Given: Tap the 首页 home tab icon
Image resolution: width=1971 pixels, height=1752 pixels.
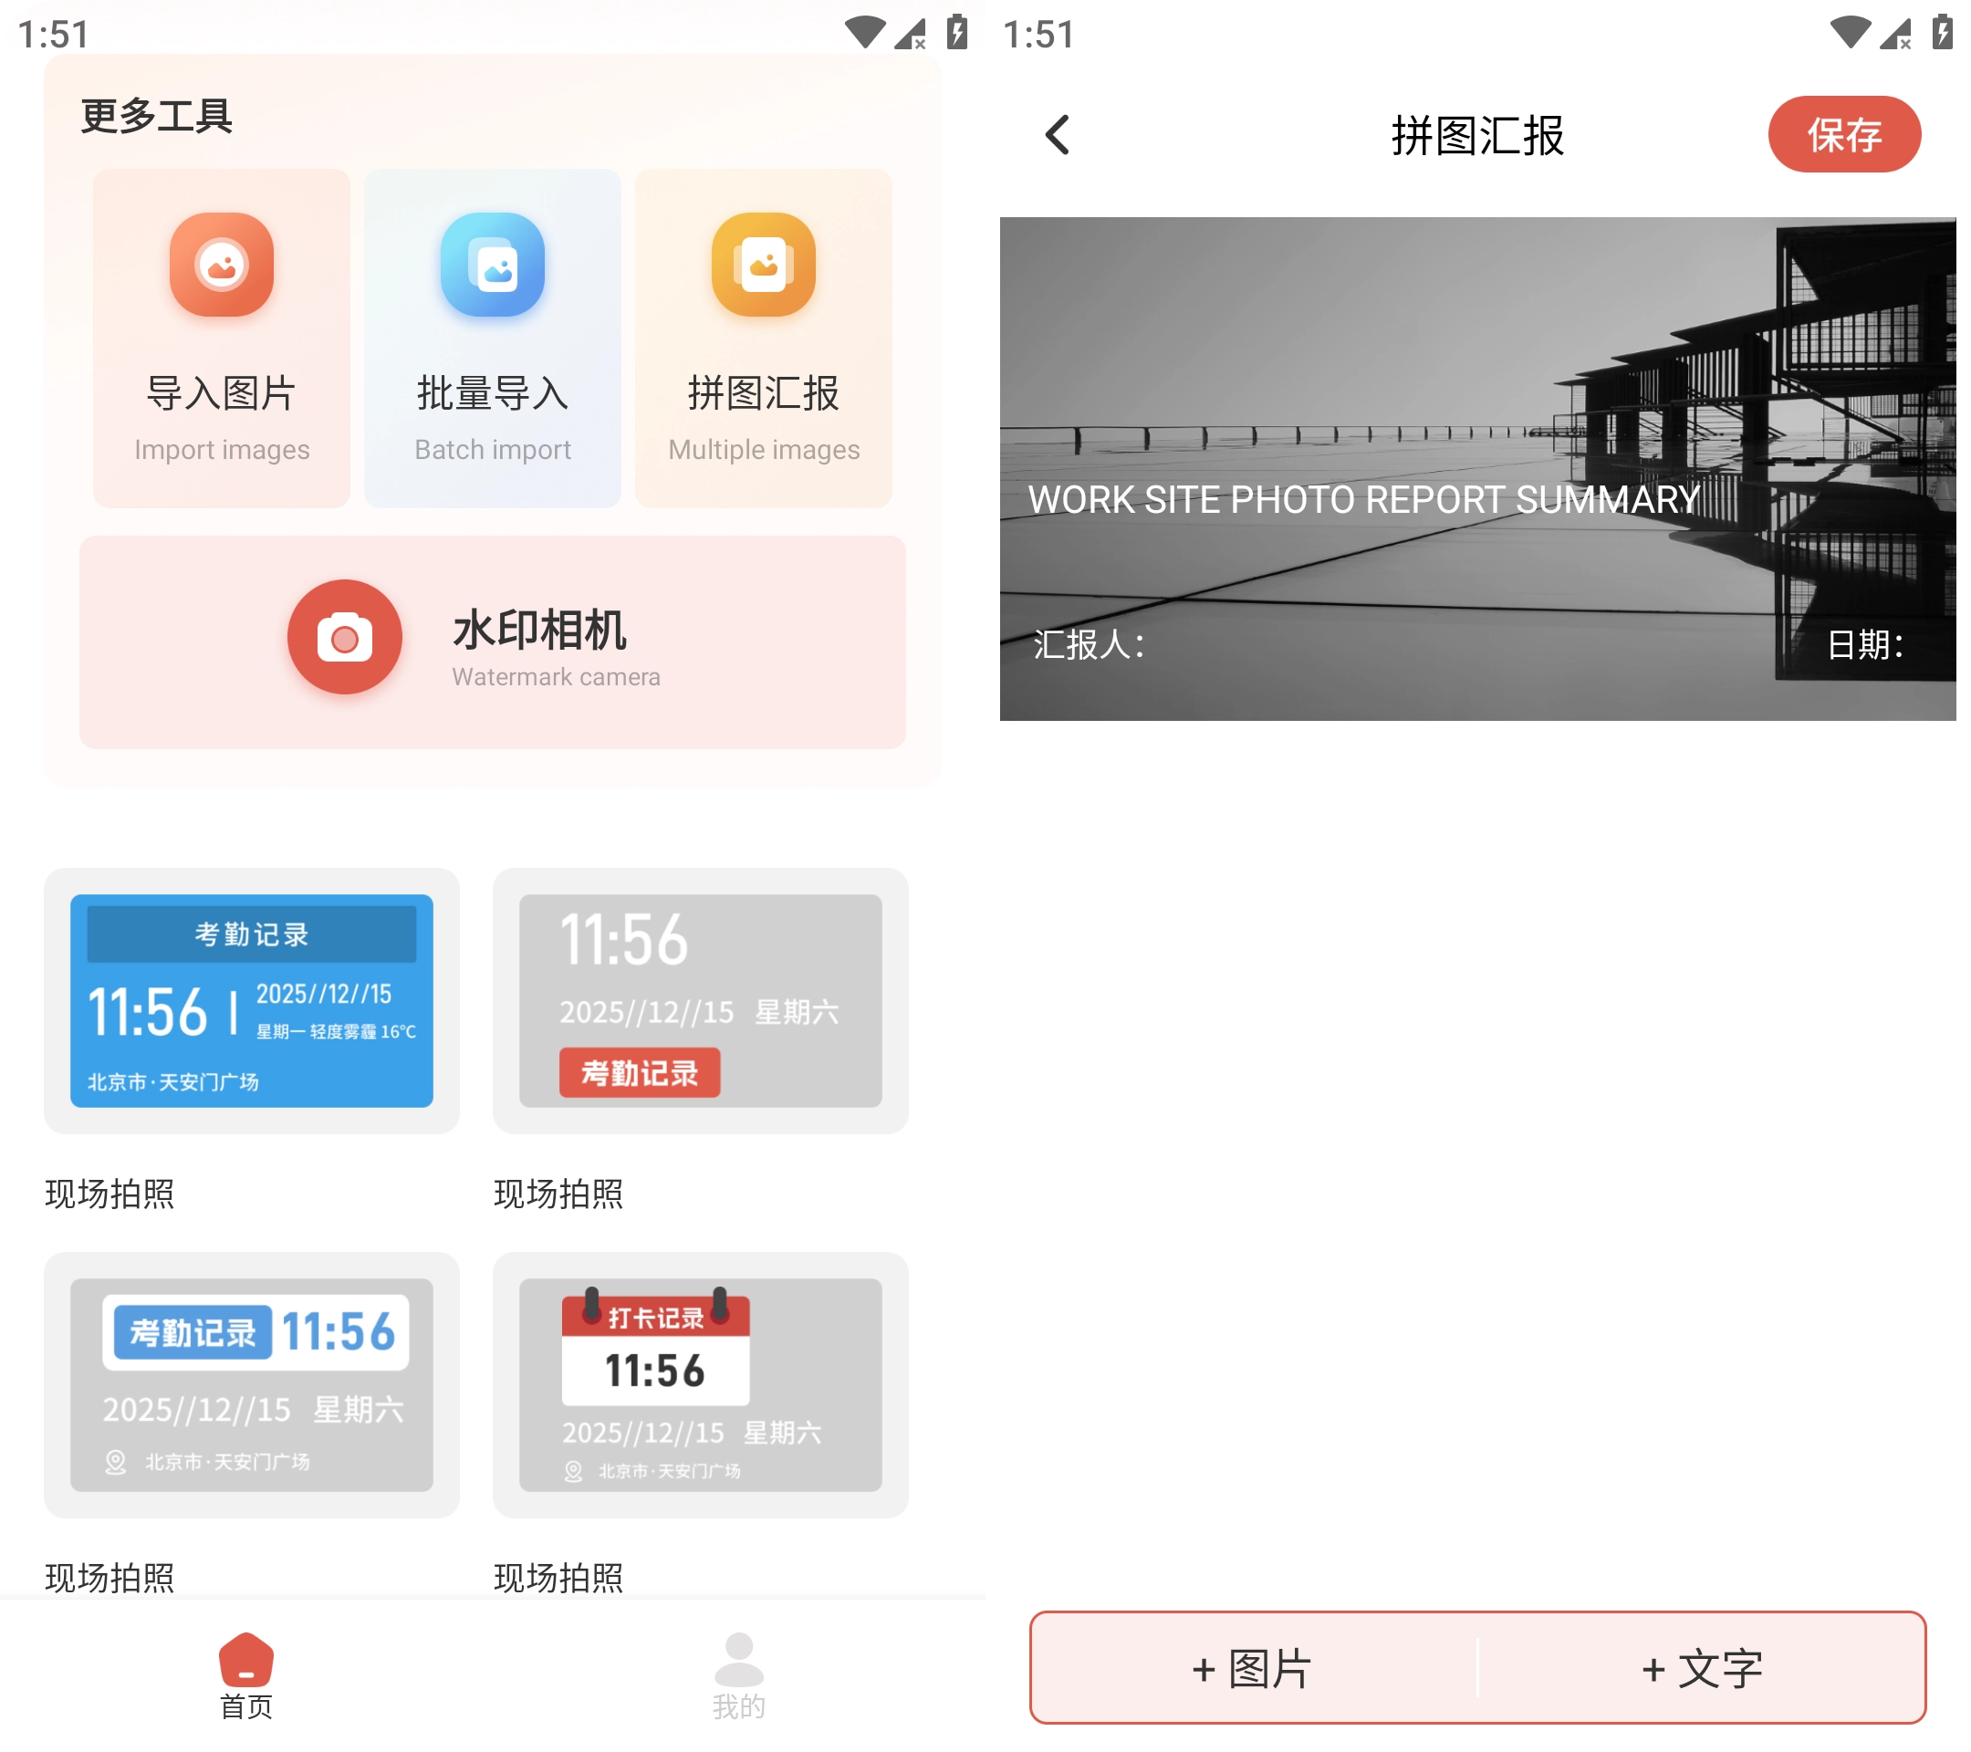Looking at the screenshot, I should [x=245, y=1660].
